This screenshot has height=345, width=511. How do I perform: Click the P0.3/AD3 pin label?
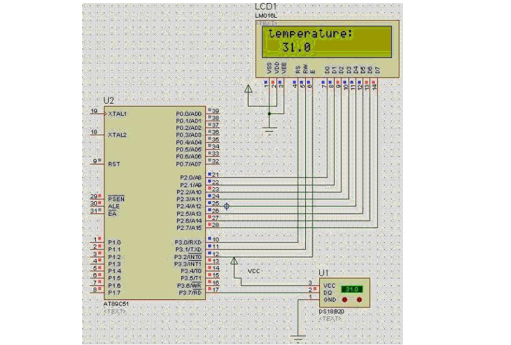point(189,135)
